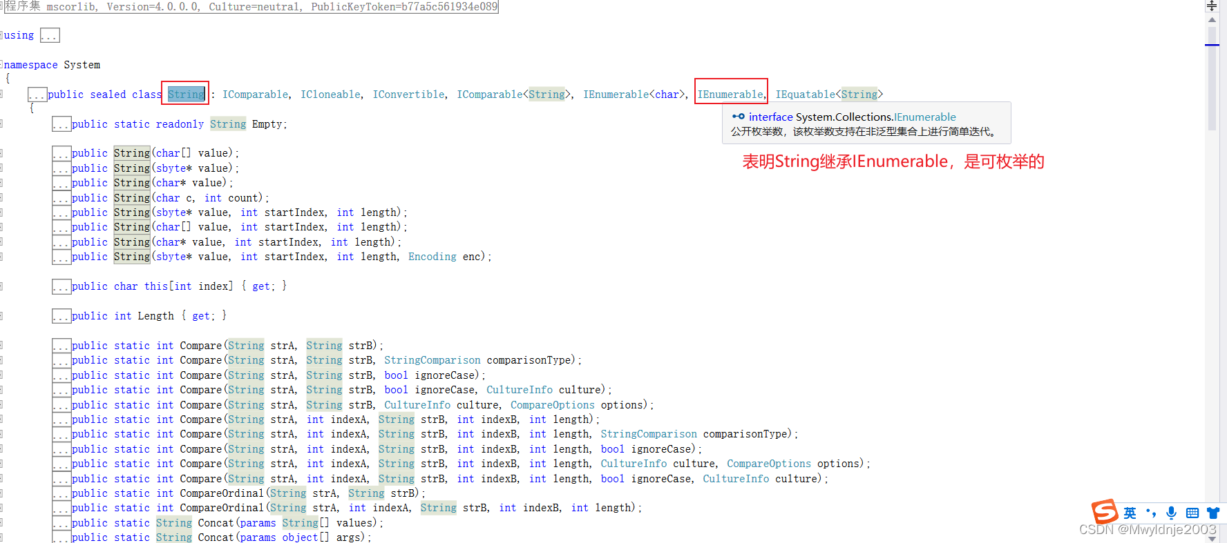Image resolution: width=1227 pixels, height=543 pixels.
Task: Click the ICloneable interface name
Action: pos(331,95)
